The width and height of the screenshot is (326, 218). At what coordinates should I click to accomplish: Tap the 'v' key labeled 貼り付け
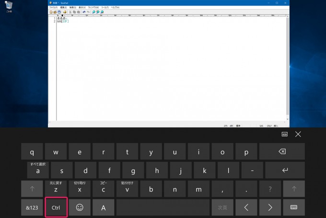[x=127, y=189]
